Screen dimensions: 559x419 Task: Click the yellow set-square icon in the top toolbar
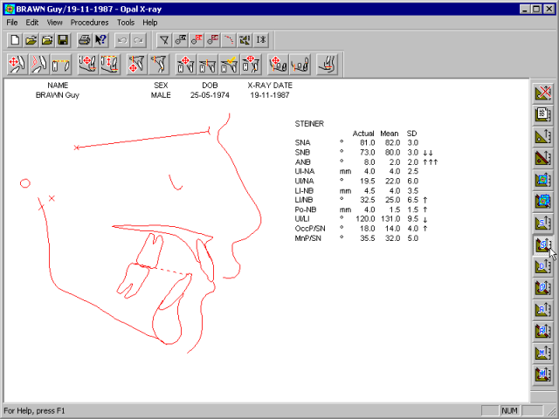click(245, 40)
